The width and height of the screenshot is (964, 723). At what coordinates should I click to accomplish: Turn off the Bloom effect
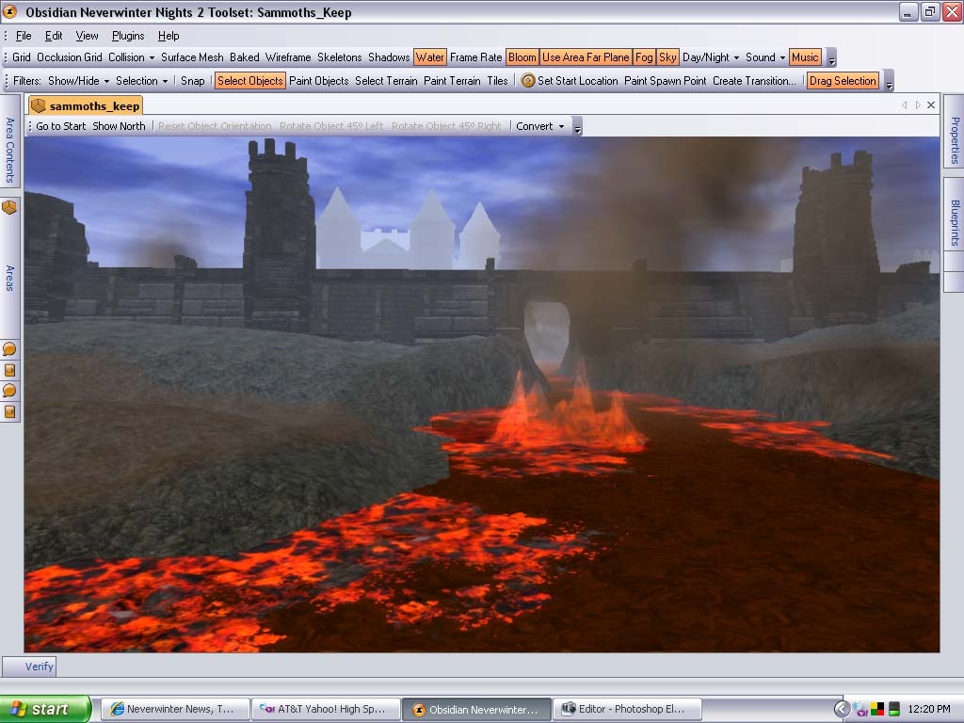pos(522,57)
